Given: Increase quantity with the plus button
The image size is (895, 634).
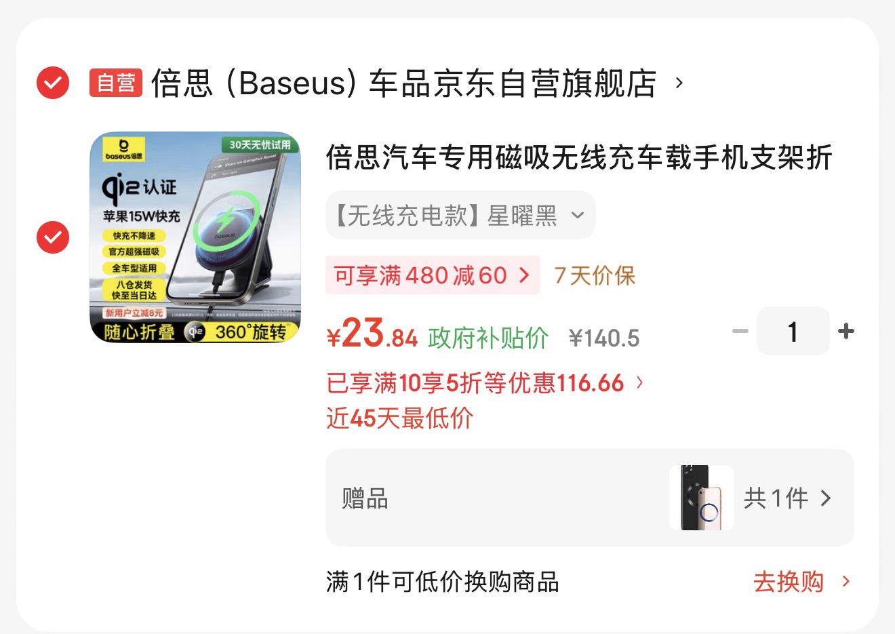Looking at the screenshot, I should pos(846,331).
